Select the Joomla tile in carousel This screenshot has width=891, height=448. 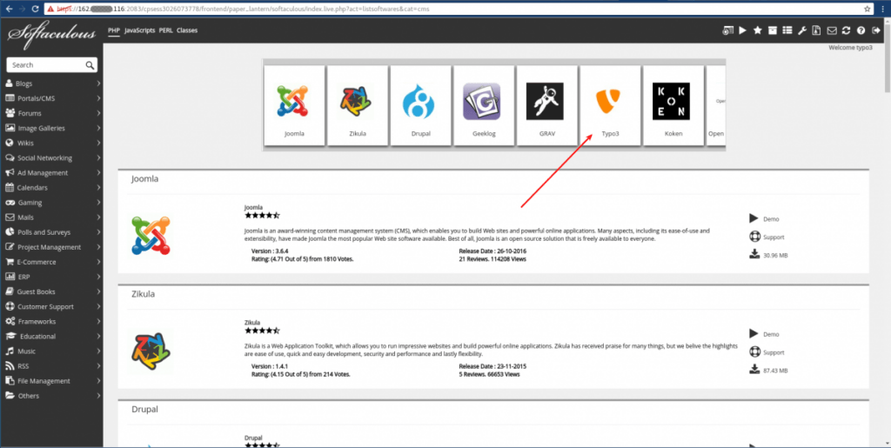[294, 105]
